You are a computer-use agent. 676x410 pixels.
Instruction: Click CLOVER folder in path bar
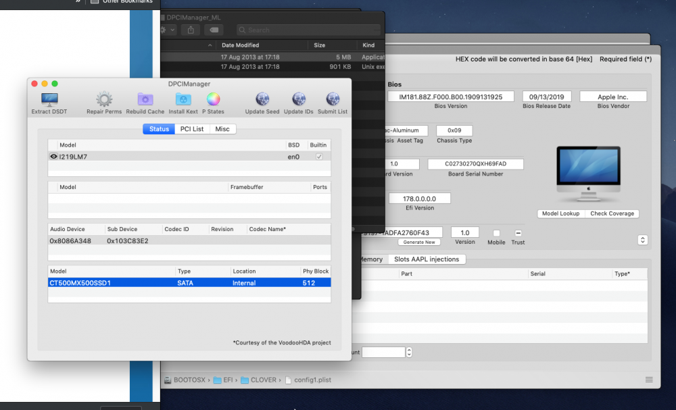[258, 380]
